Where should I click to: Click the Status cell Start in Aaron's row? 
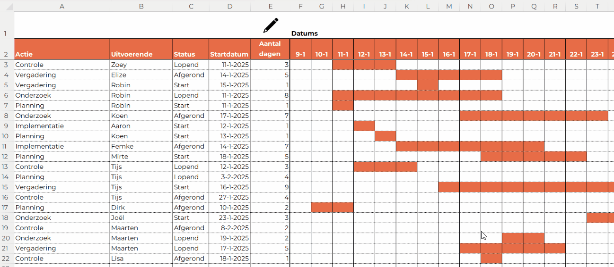click(191, 126)
